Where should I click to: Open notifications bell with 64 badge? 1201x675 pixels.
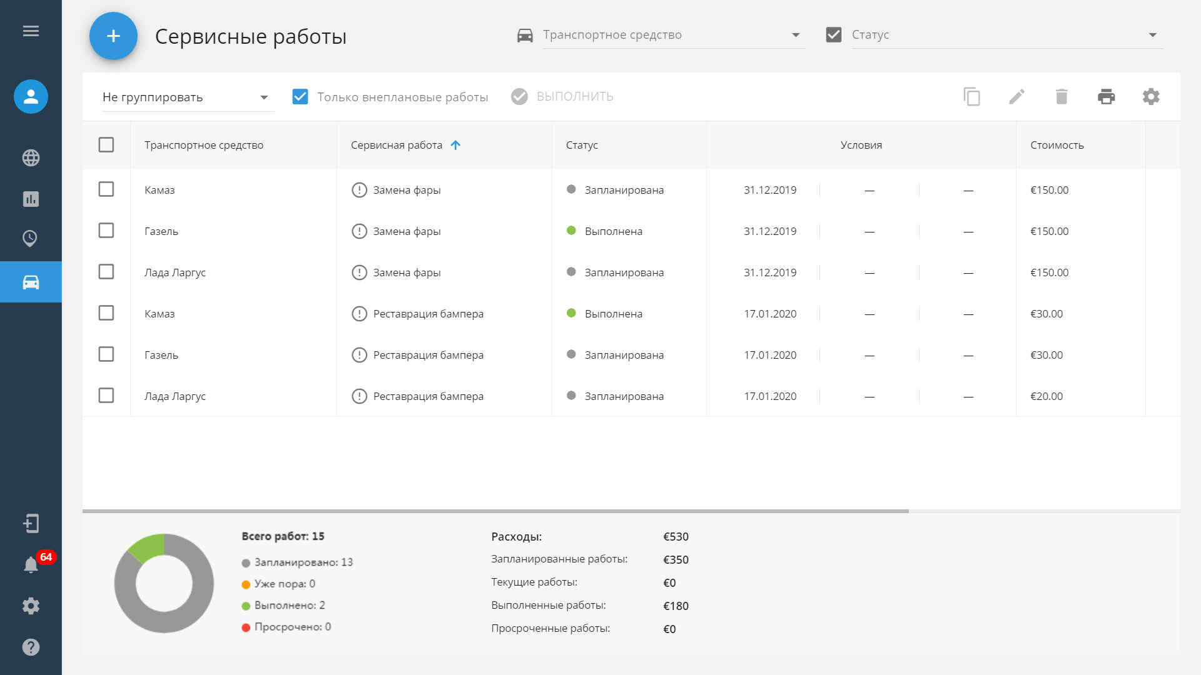coord(31,564)
